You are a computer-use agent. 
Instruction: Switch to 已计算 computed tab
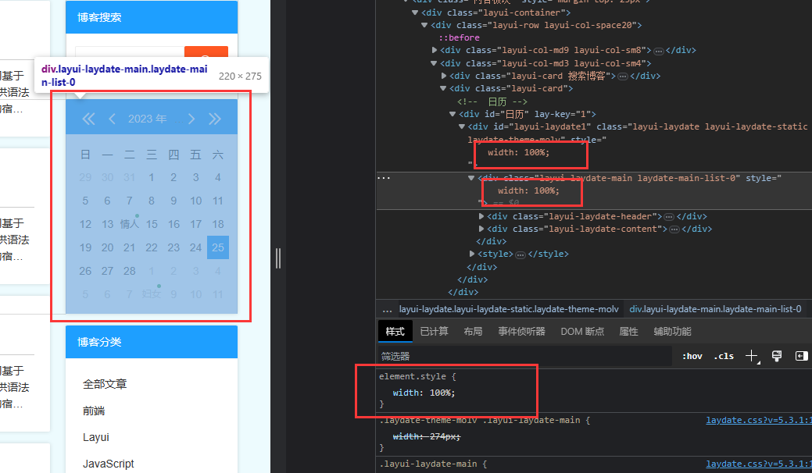pos(434,332)
